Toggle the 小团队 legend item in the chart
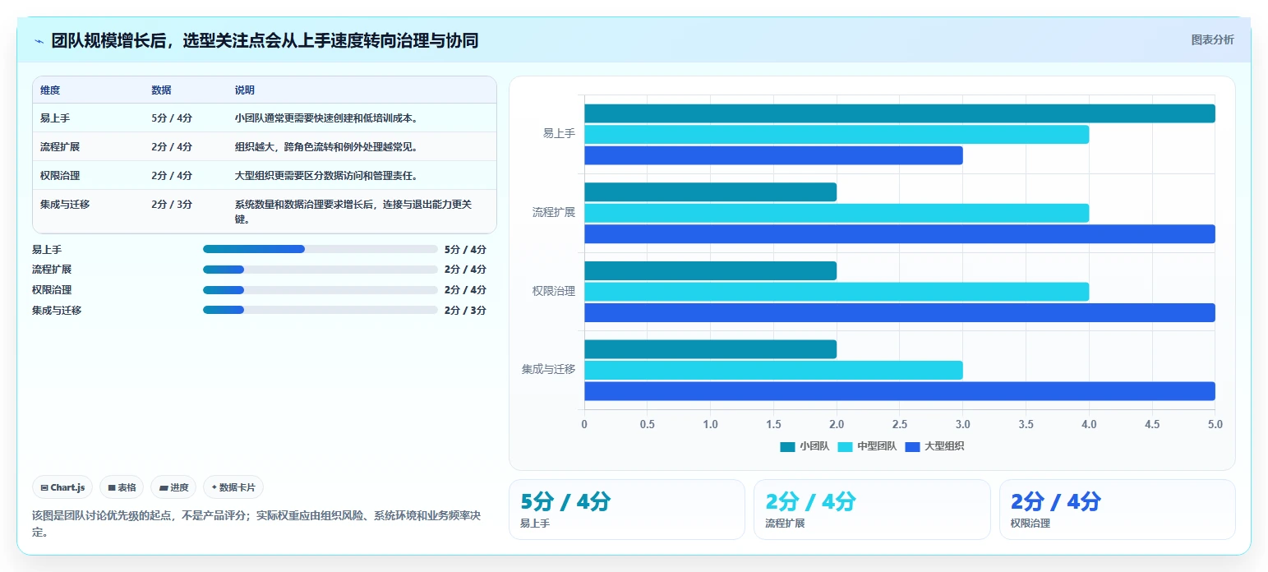 click(805, 446)
